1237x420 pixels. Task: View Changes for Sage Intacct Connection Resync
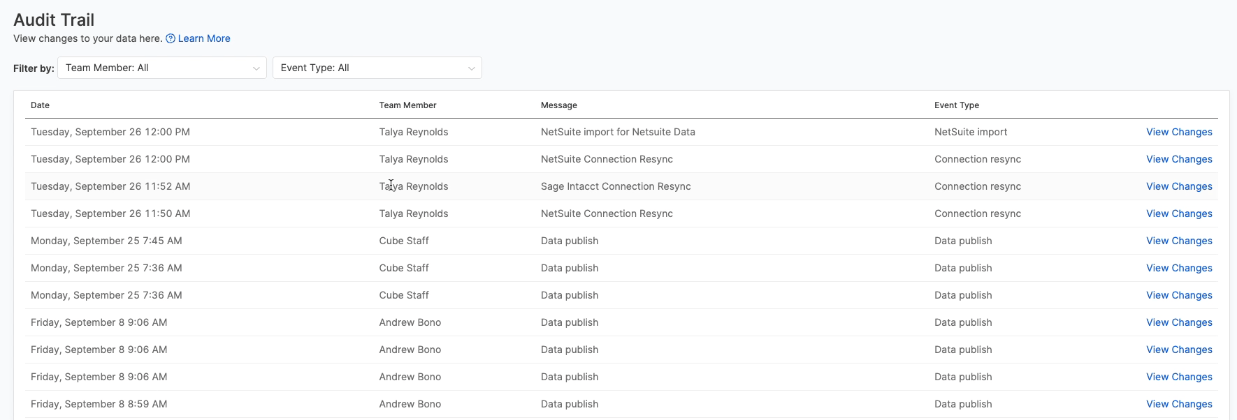[x=1178, y=186]
